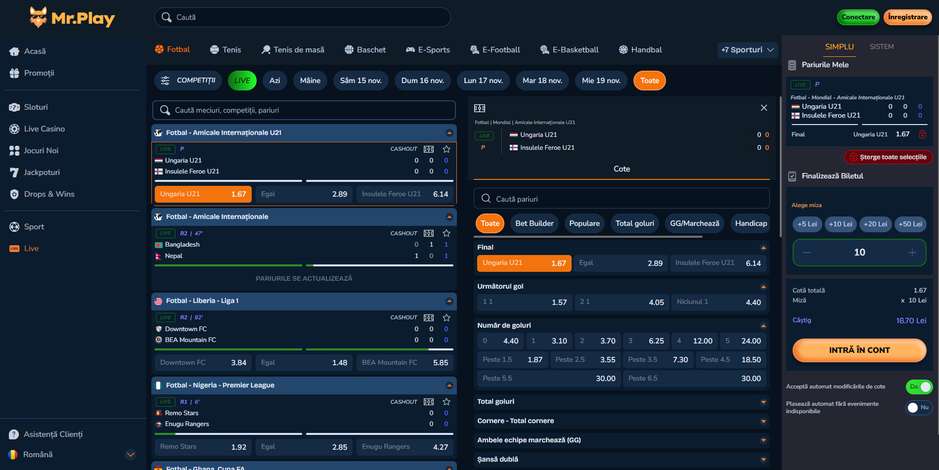
Task: Favorite the Ungaria U21 match with star icon
Action: [x=446, y=149]
